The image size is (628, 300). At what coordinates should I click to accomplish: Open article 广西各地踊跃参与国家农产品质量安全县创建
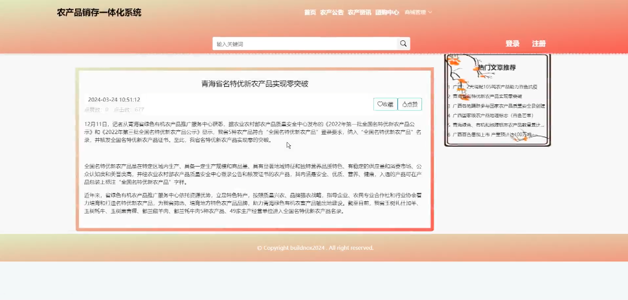pos(499,106)
